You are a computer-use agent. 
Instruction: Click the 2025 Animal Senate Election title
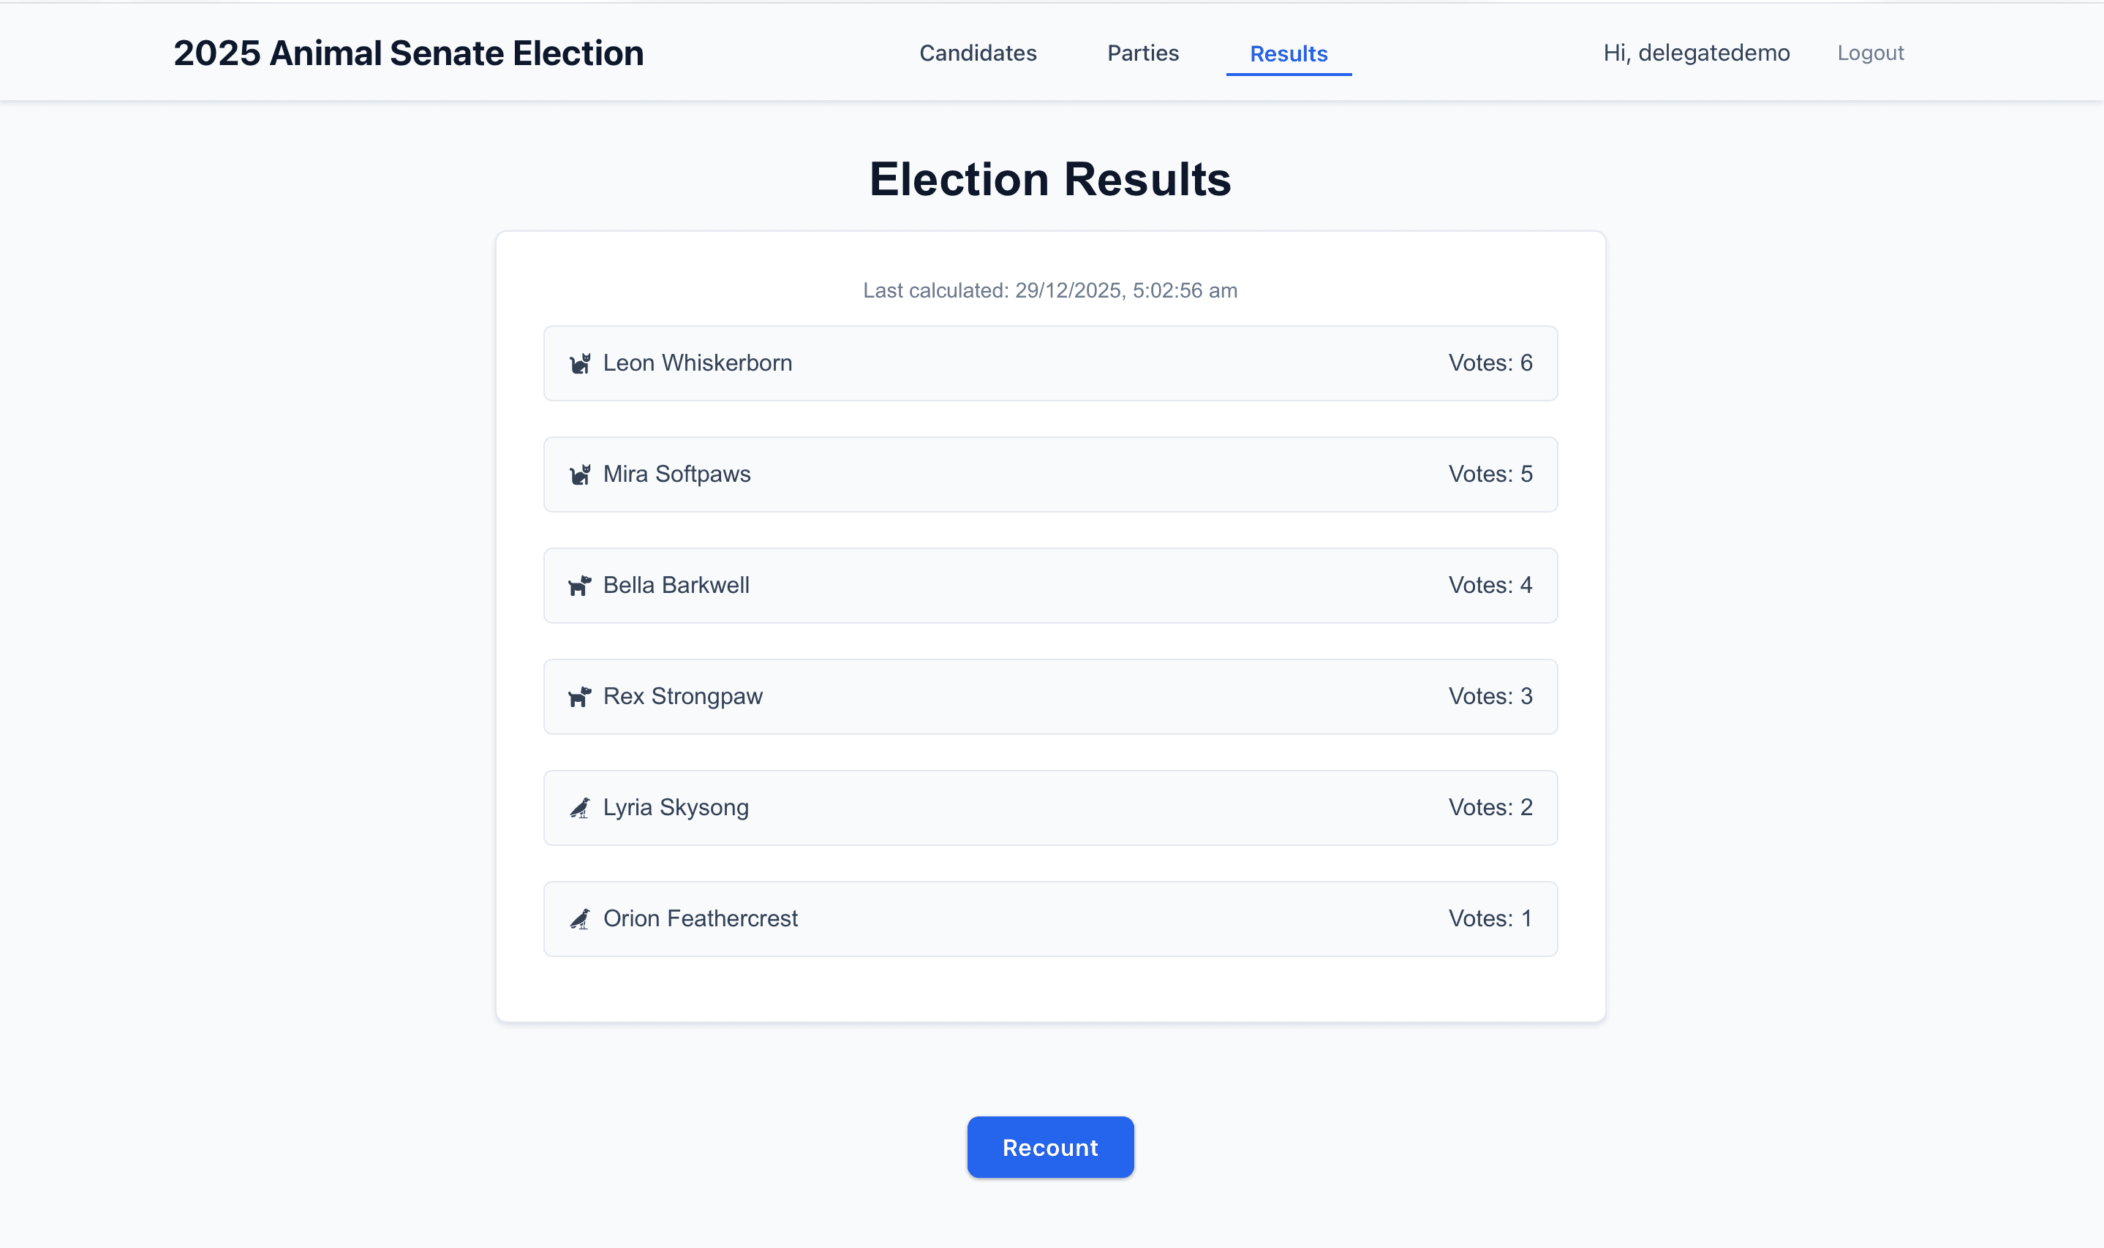409,52
